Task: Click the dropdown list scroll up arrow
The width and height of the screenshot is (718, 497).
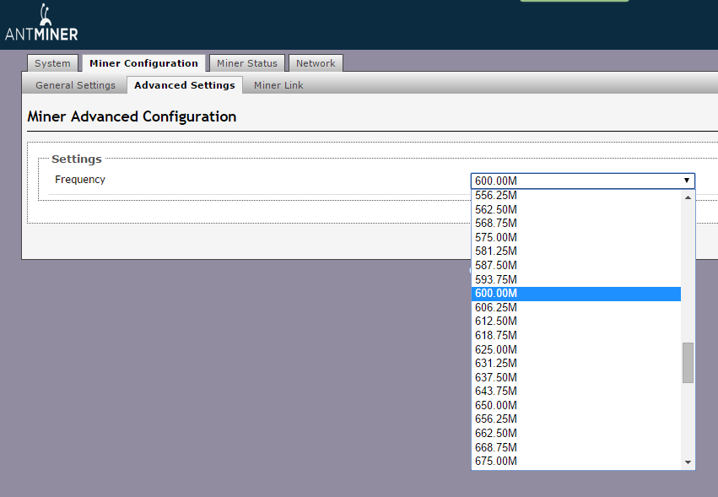Action: [688, 197]
